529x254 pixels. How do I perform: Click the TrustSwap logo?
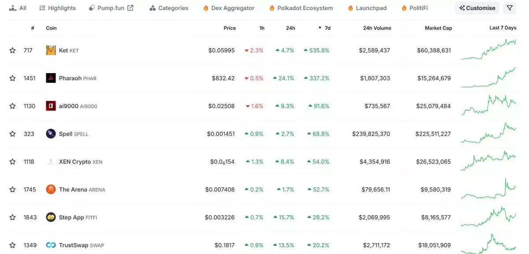coord(51,245)
